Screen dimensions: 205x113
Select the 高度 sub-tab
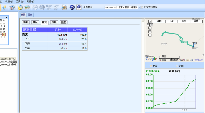[64, 22]
